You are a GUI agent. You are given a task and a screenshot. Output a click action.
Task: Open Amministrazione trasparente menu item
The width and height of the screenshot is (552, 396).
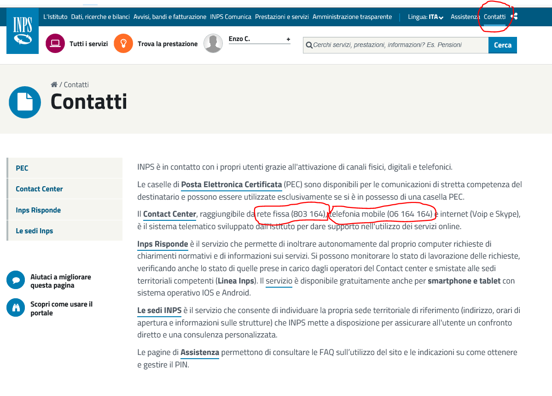pos(352,17)
